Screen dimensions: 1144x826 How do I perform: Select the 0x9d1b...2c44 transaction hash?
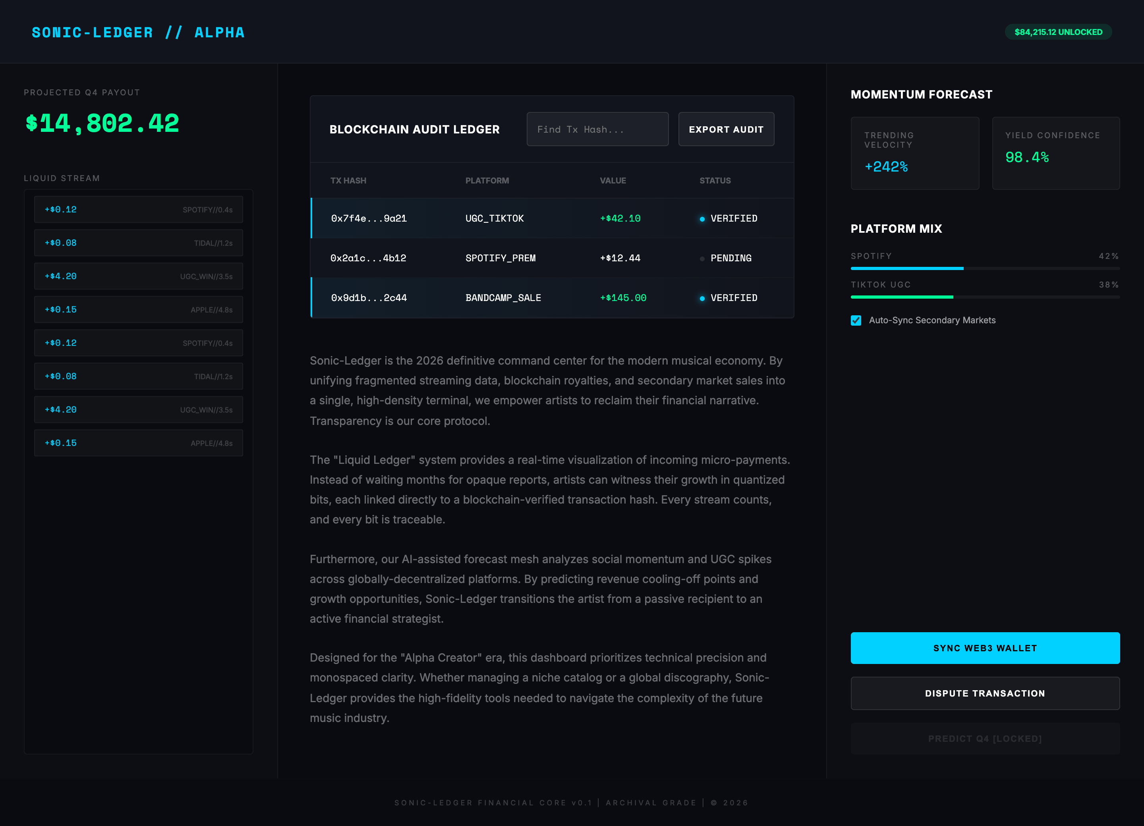tap(369, 298)
